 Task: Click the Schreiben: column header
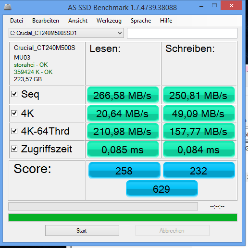(190, 49)
